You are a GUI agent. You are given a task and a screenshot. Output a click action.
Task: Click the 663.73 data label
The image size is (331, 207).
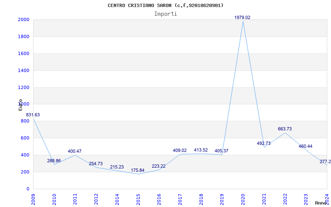click(285, 129)
